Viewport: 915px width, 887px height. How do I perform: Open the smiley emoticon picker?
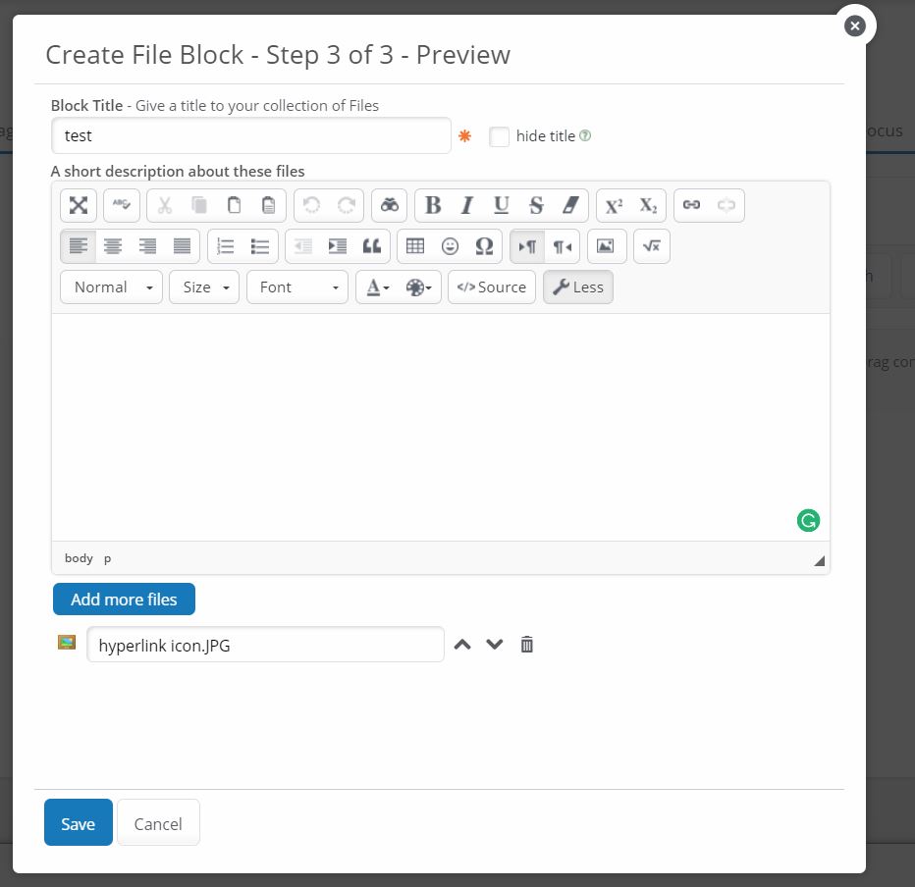[x=450, y=246]
